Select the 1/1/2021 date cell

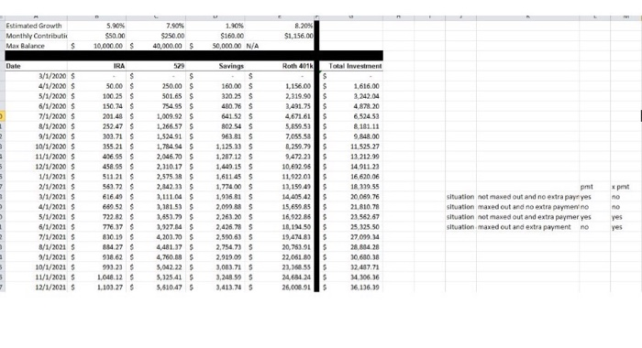click(x=36, y=177)
